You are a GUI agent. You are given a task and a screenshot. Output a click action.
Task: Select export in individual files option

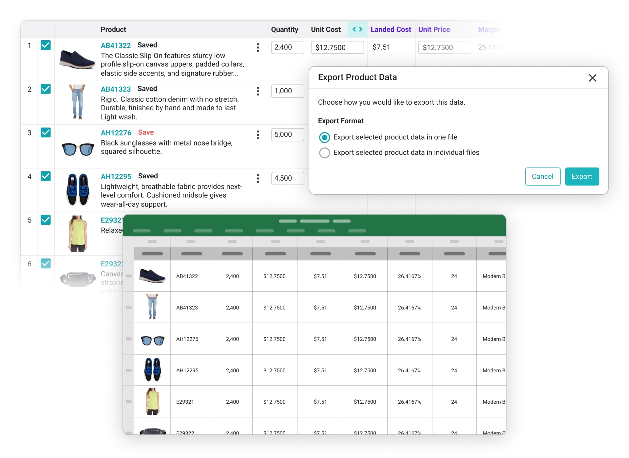pos(324,153)
